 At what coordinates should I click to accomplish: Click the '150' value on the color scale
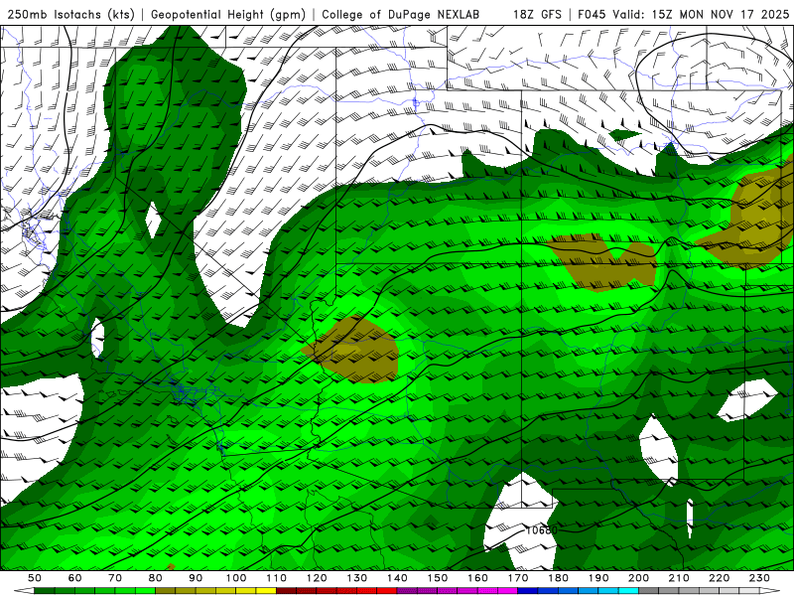point(438,578)
